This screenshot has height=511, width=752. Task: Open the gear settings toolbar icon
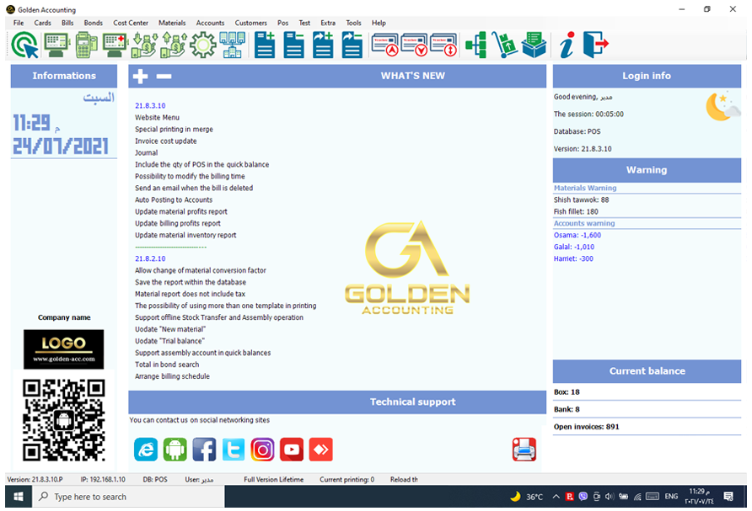202,45
